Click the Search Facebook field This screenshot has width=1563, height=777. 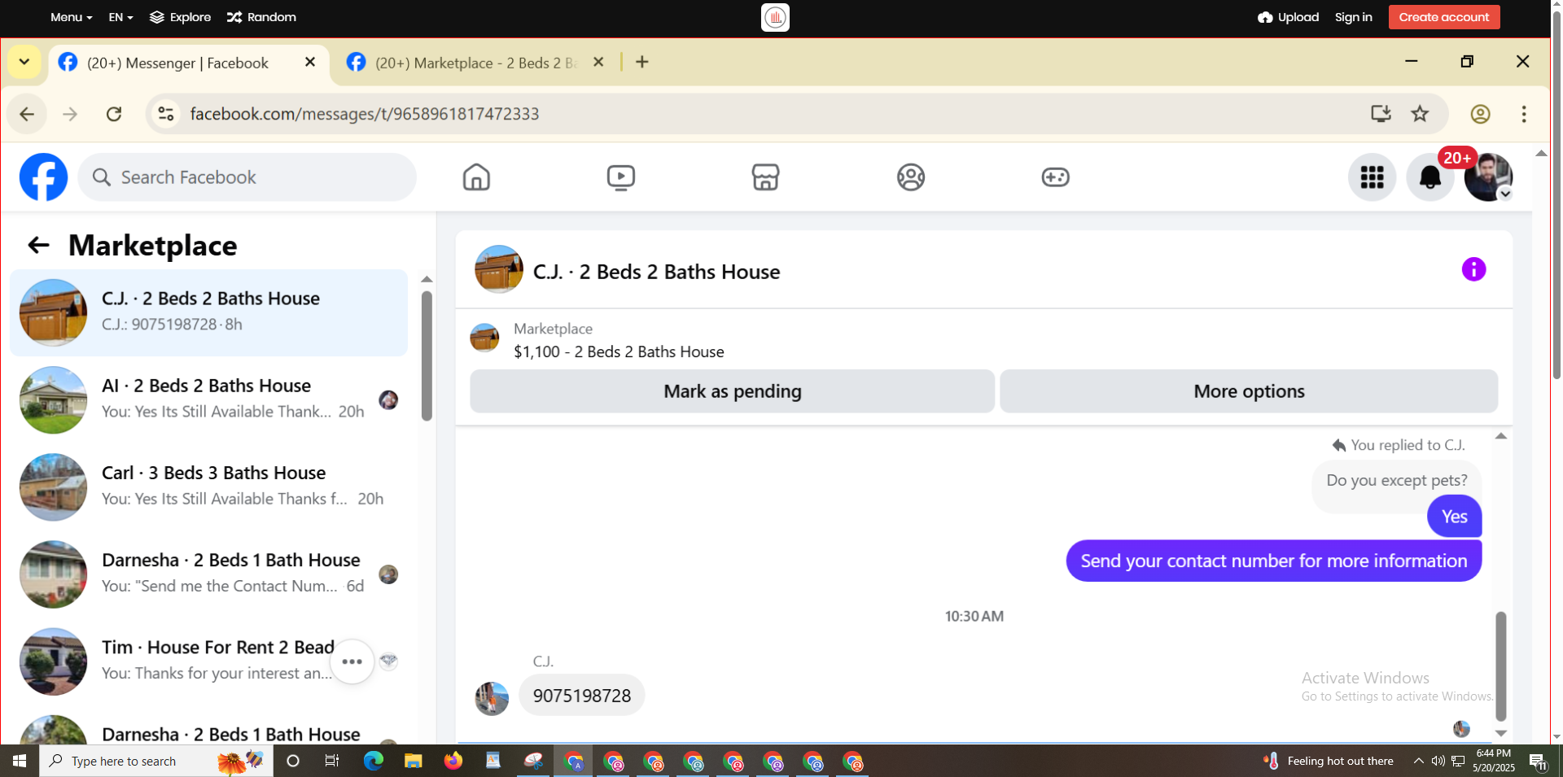coord(247,177)
